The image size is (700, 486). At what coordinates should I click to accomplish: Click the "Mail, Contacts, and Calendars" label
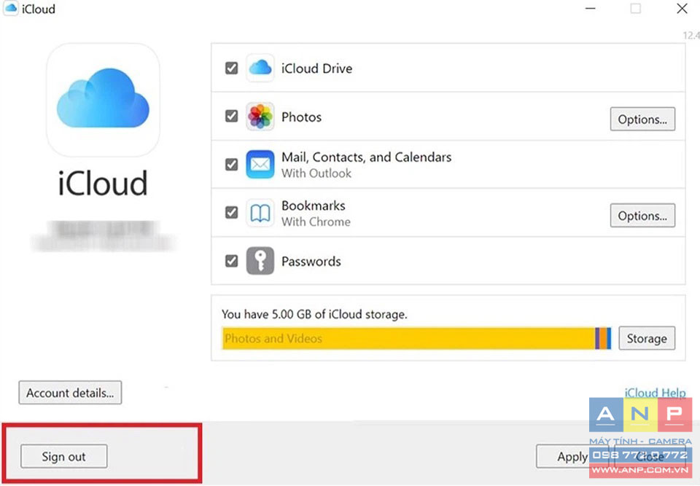[x=366, y=157]
